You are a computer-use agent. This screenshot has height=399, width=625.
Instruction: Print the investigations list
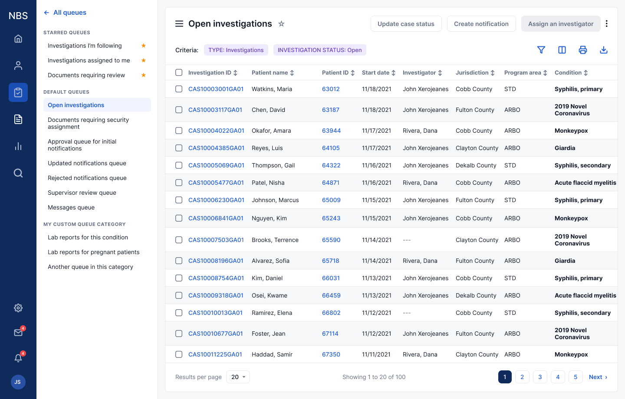click(582, 50)
